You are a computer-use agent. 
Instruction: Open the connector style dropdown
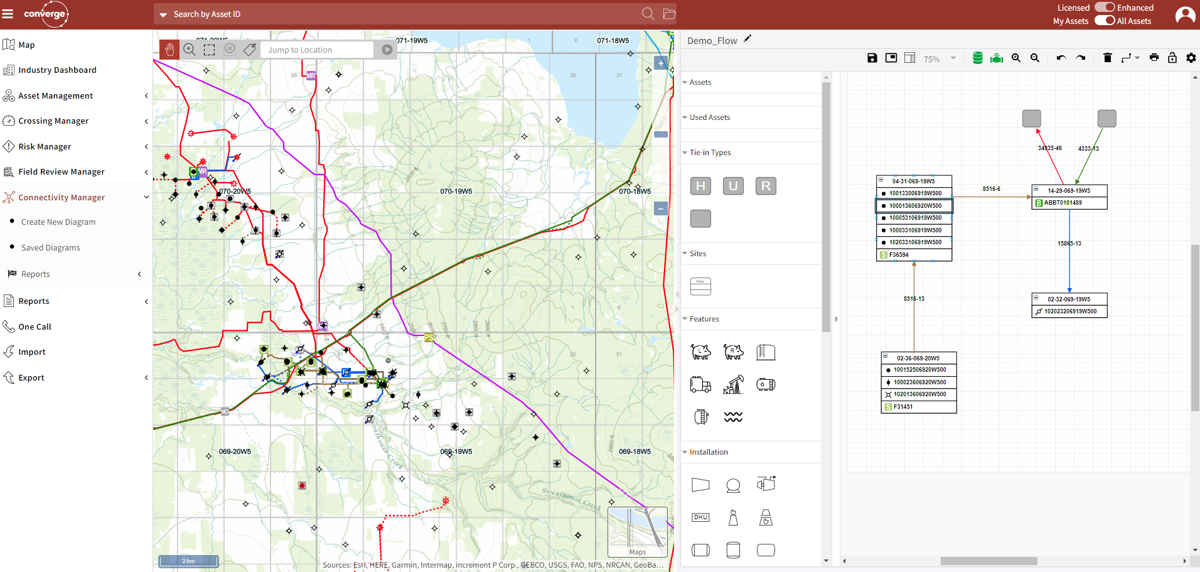tap(1130, 58)
